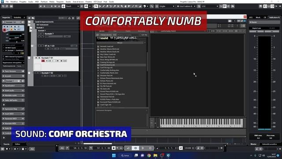Select Hammond Full.nki in library list
The height and width of the screenshot is (159, 282).
point(107,97)
